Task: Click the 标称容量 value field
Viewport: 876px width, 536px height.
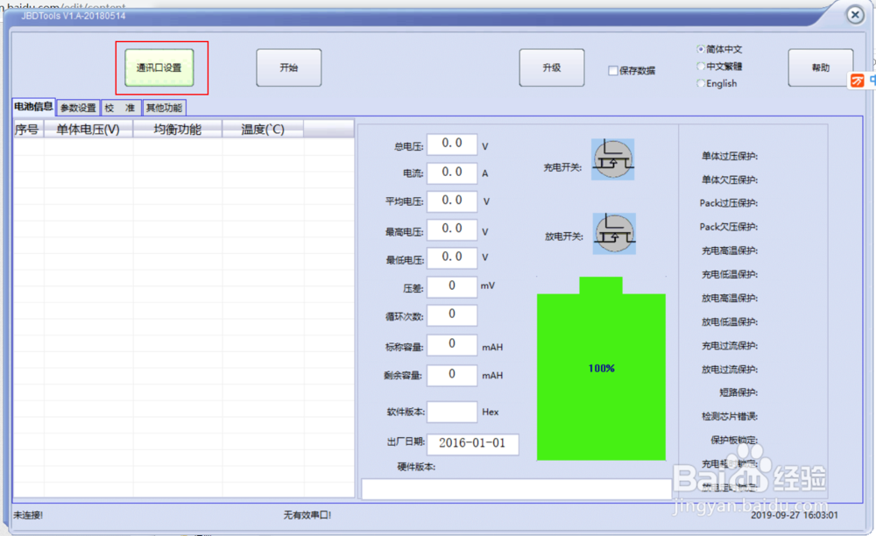Action: (452, 344)
